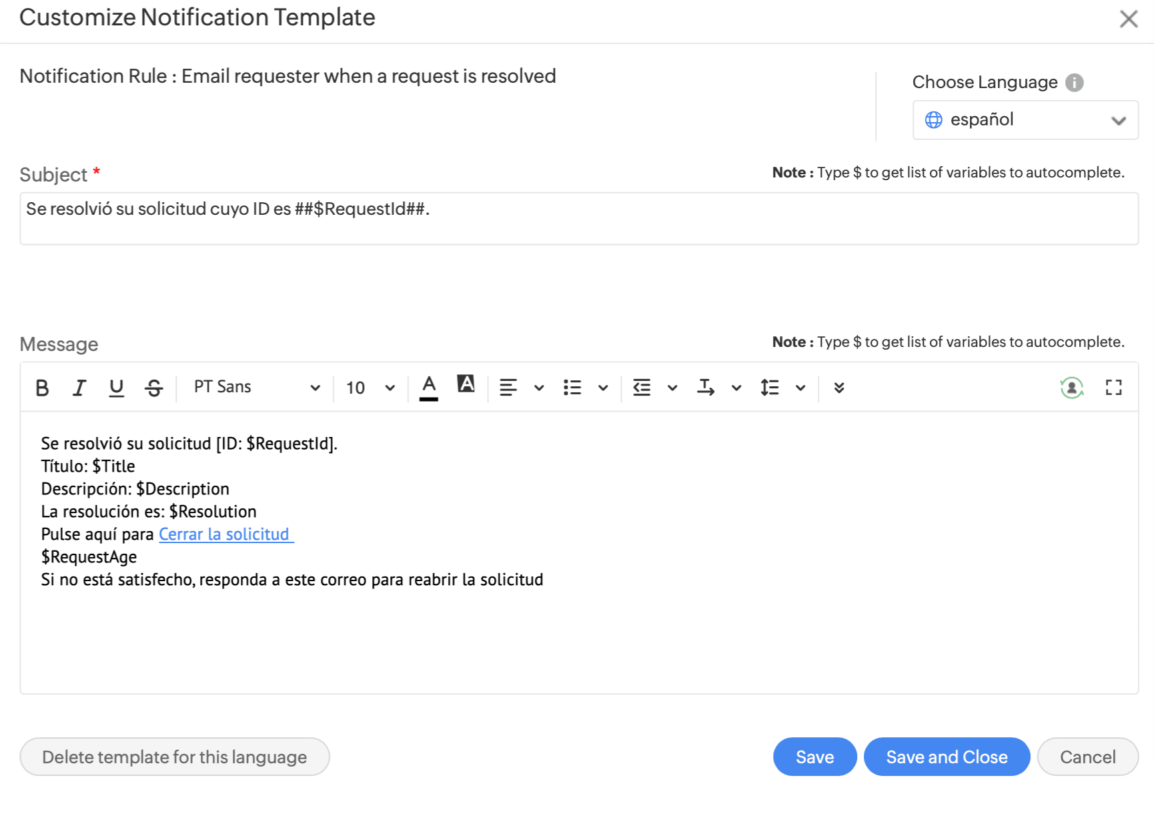Apply italic formatting to message text
1154x822 pixels.
tap(79, 388)
